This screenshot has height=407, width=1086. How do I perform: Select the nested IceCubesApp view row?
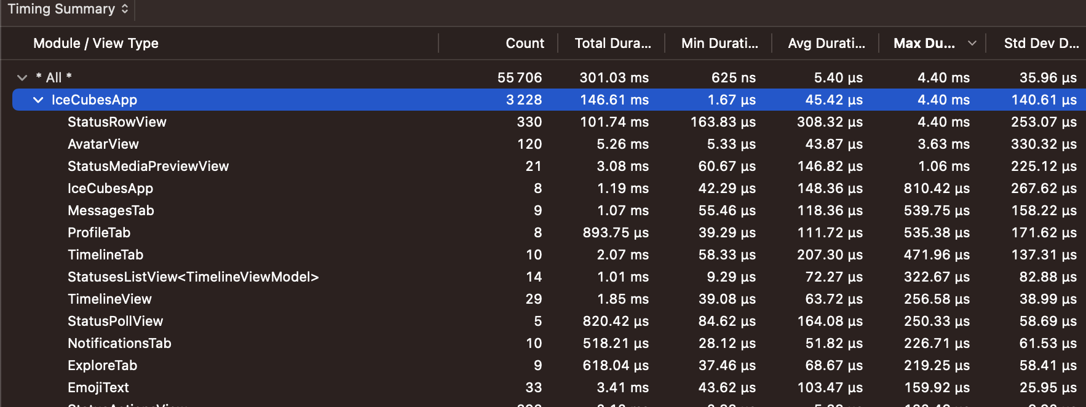point(549,188)
